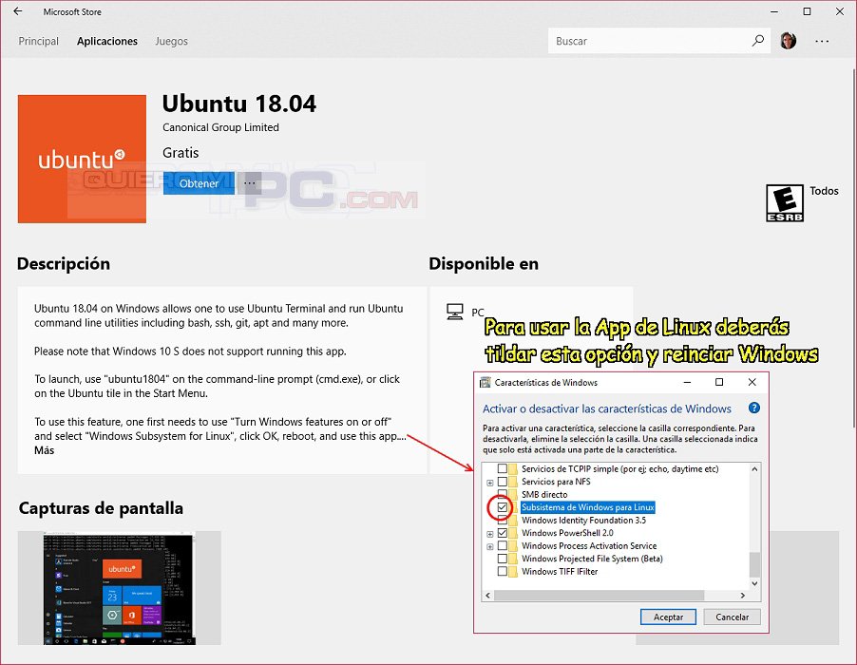Click the Características de Windows title icon

pyautogui.click(x=485, y=382)
